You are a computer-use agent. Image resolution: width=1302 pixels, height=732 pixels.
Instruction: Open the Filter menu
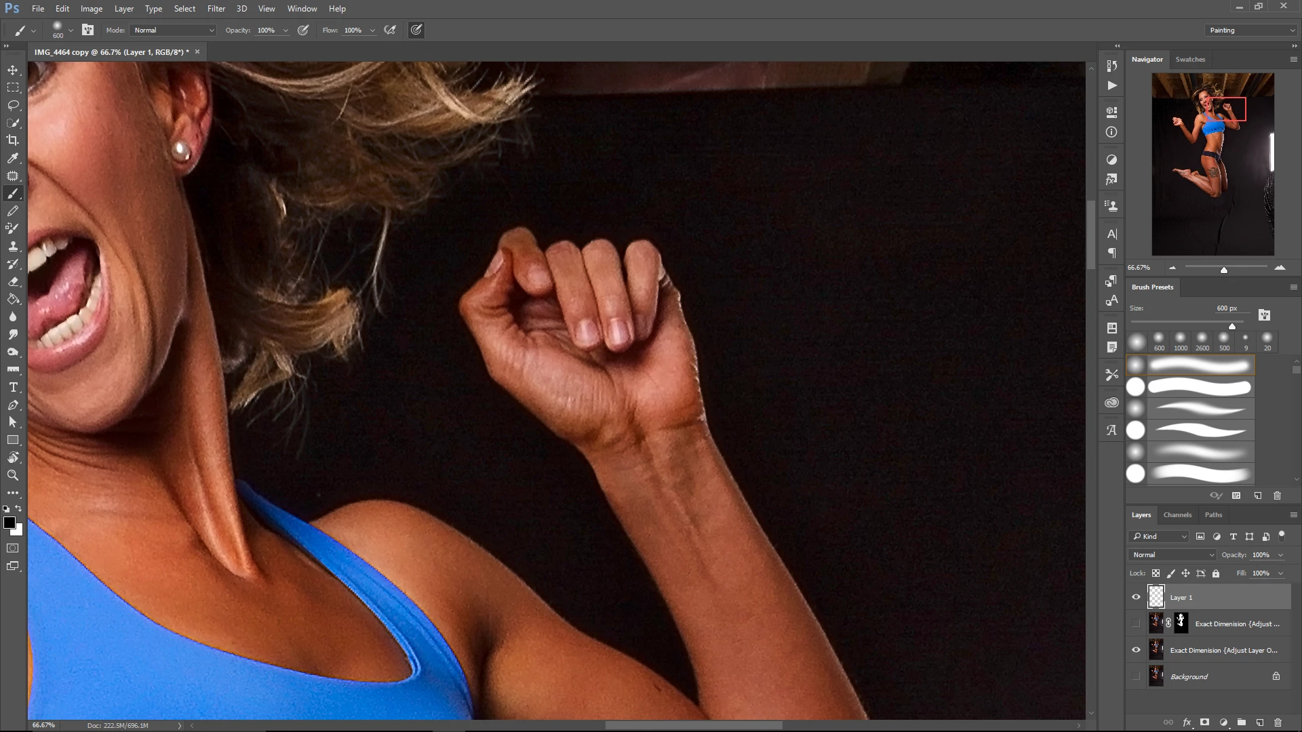pos(216,9)
